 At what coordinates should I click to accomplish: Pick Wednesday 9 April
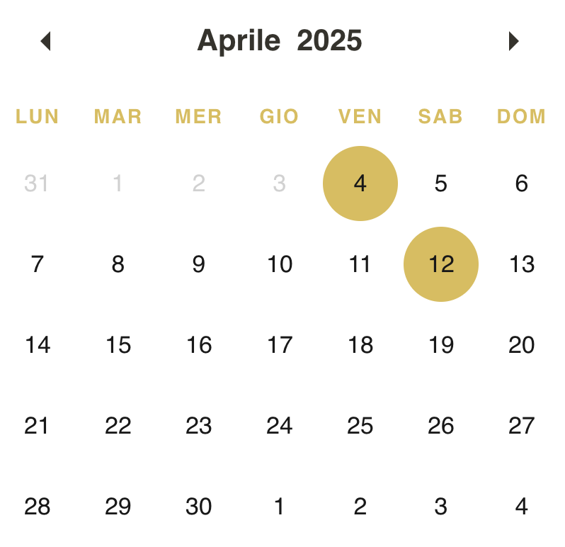199,264
